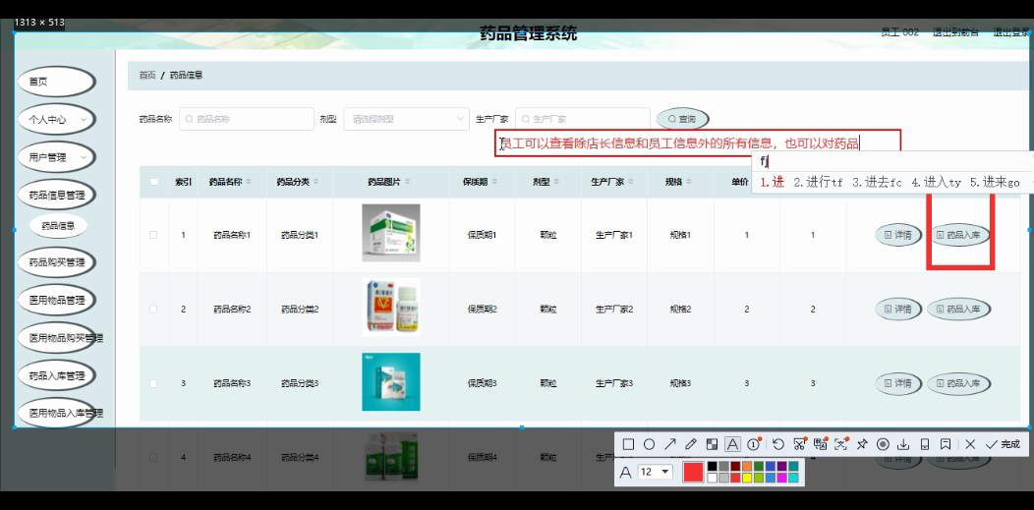Screen dimensions: 1034x510
Task: Sort table by 生产厂家 column
Action: point(628,182)
